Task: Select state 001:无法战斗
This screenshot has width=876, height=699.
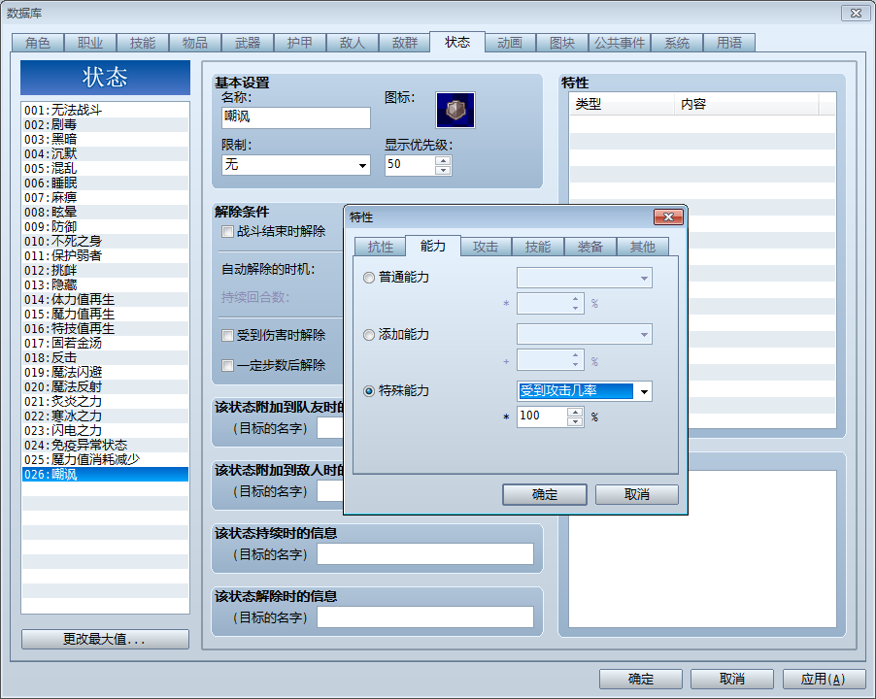Action: 105,110
